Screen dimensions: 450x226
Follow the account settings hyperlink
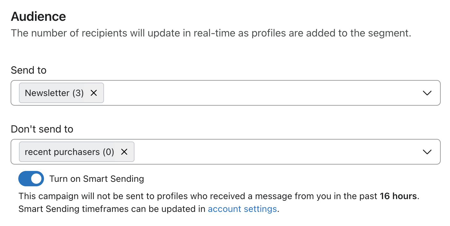click(x=243, y=209)
